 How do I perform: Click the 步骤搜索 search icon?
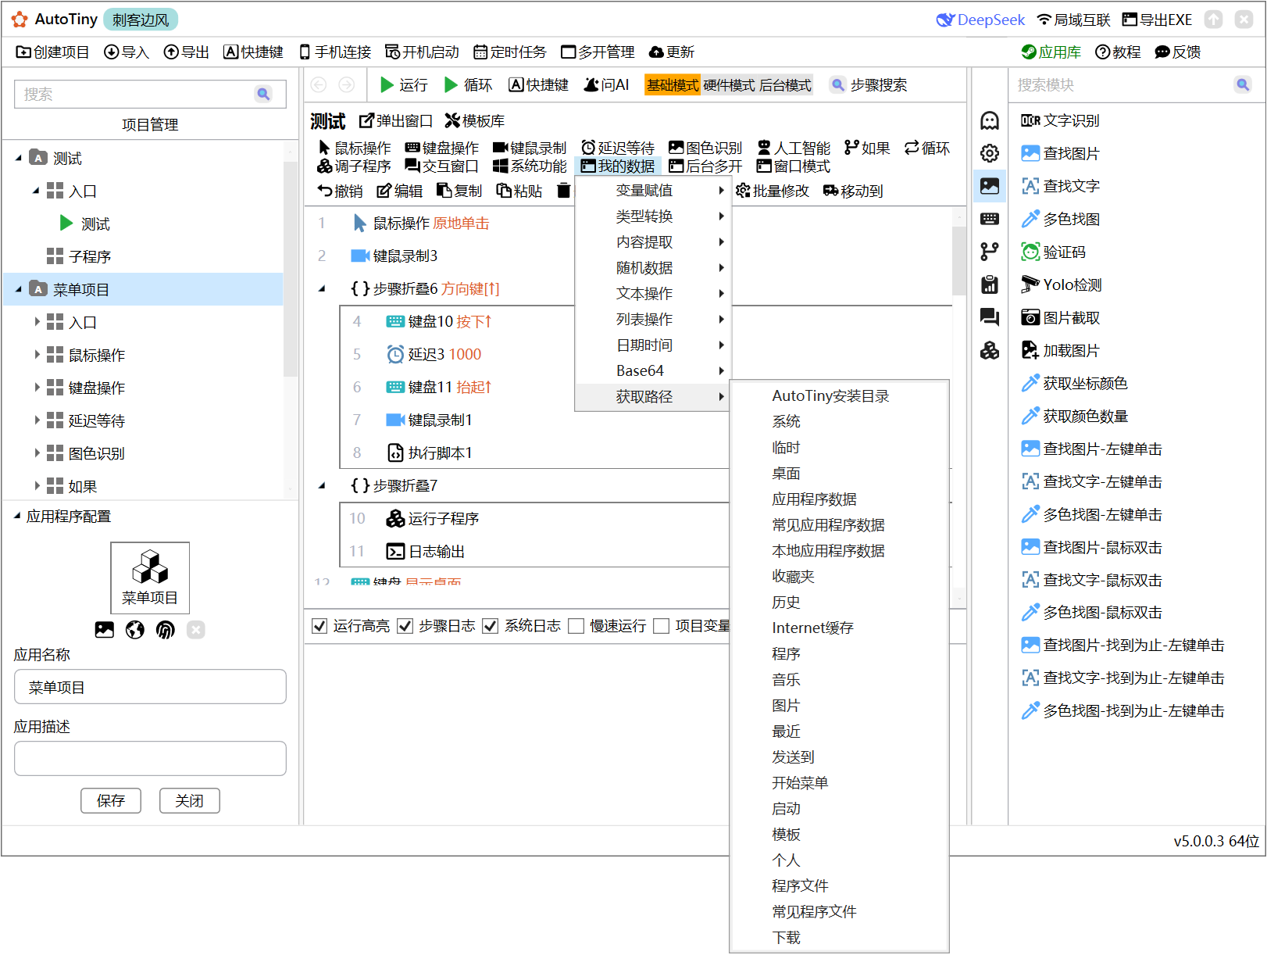point(837,84)
